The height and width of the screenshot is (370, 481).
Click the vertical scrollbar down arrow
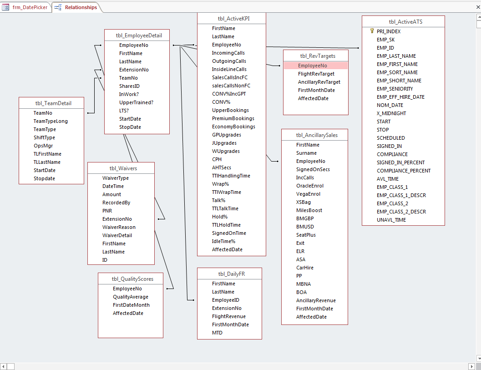479,358
